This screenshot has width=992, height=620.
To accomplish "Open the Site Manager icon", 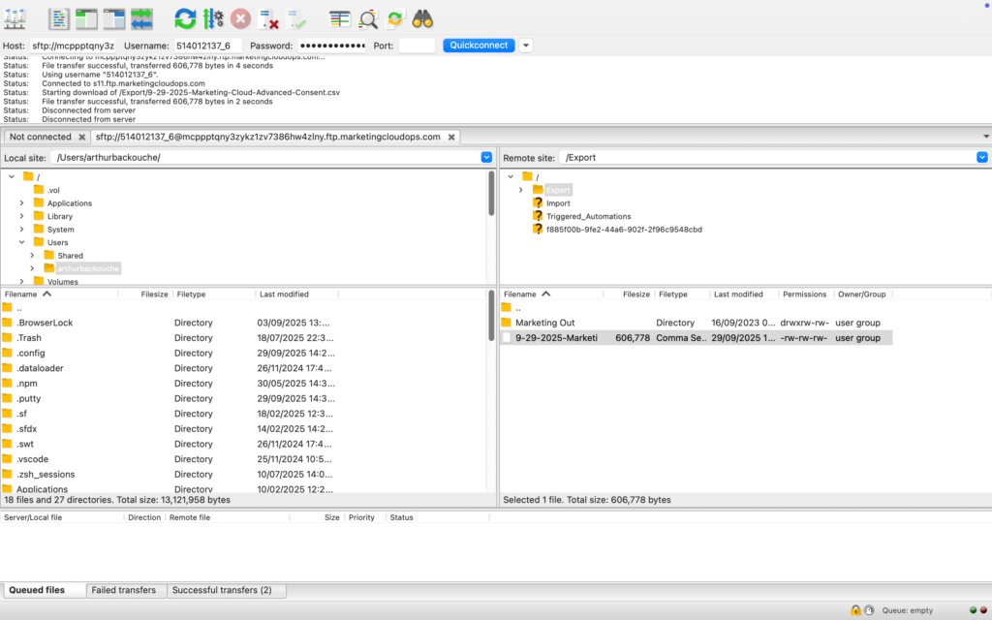I will coord(15,17).
